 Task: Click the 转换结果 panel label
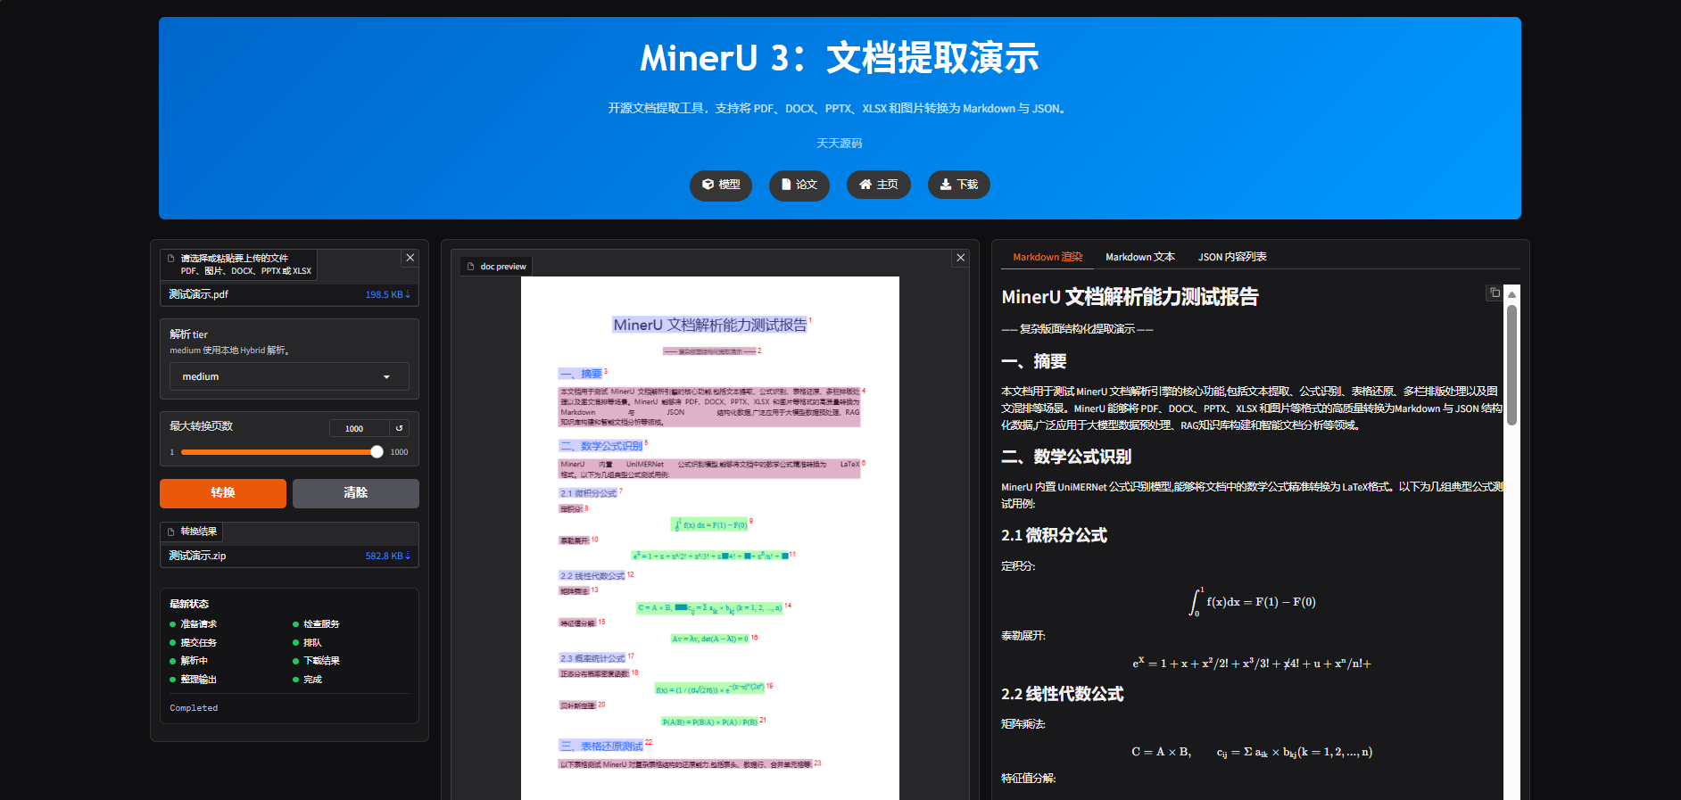coord(193,532)
